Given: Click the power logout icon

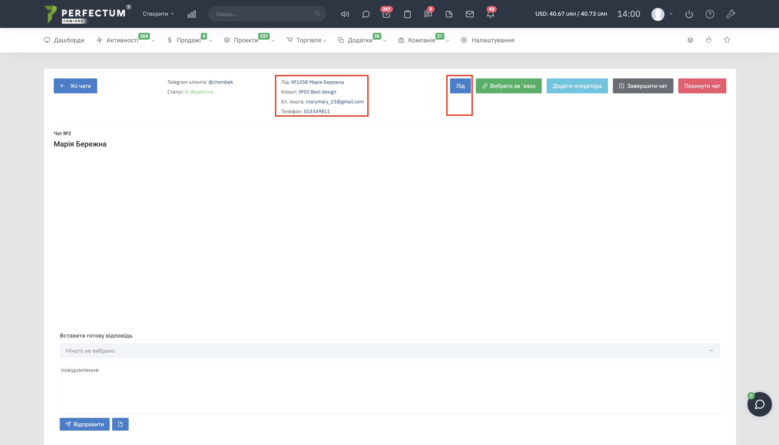Looking at the screenshot, I should click(689, 14).
